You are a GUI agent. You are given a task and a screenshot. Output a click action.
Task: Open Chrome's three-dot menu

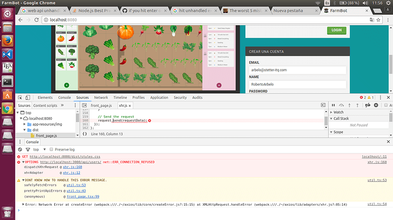pos(388,20)
